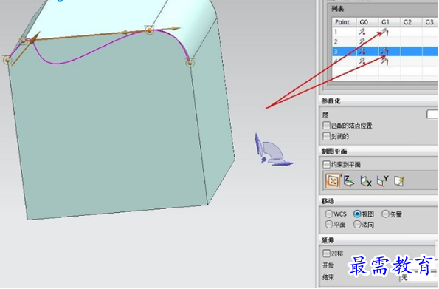Select the 平面 movement radio button
439x289 pixels.
328,225
